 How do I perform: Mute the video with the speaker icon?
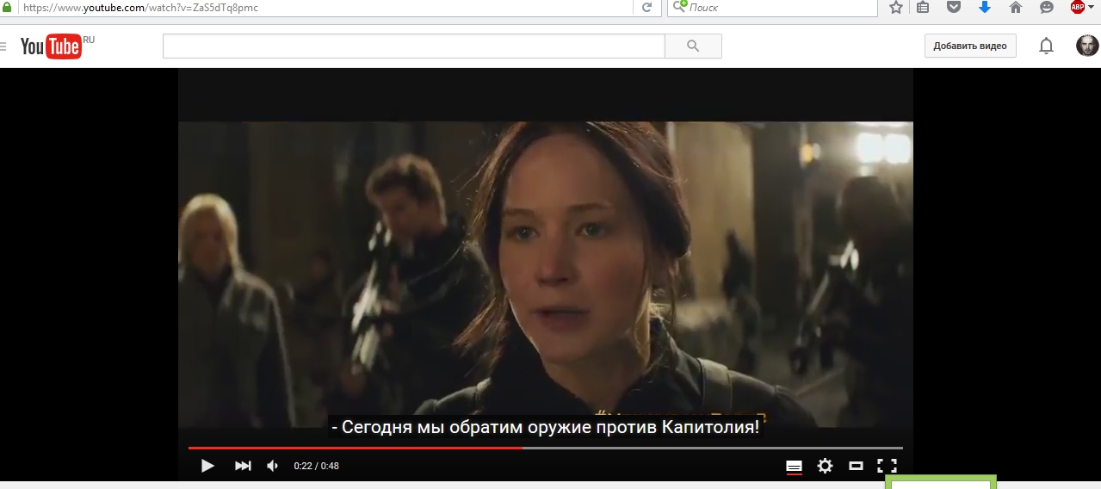pyautogui.click(x=273, y=466)
